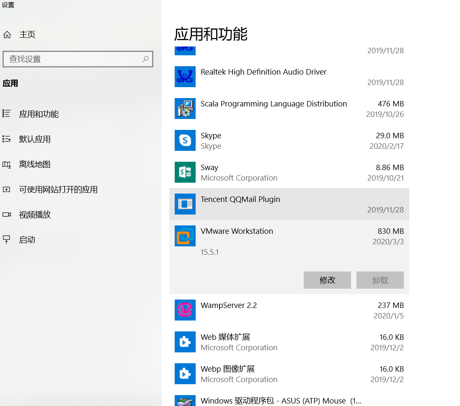
Task: Click the search magnifier icon in 查找设置
Action: pos(145,59)
